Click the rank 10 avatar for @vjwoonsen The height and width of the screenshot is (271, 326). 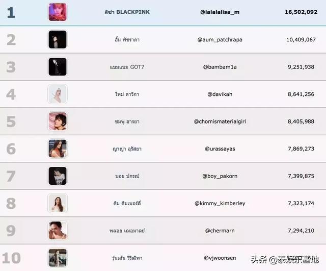coord(58,258)
